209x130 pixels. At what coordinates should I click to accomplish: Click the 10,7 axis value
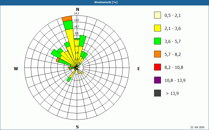point(77,27)
